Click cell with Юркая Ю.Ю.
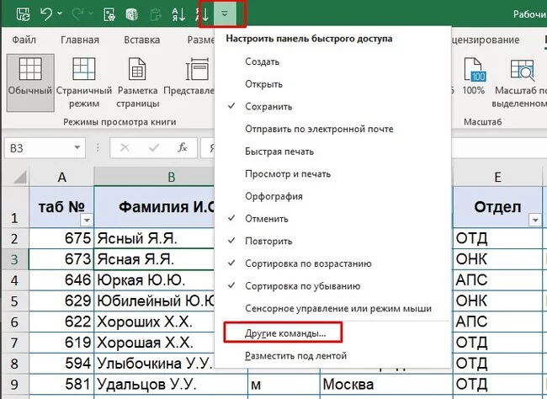The image size is (547, 399). (154, 280)
